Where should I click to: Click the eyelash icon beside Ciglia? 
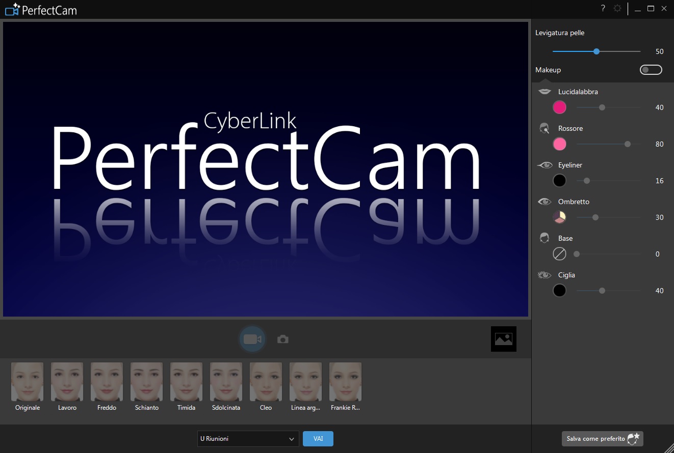545,275
